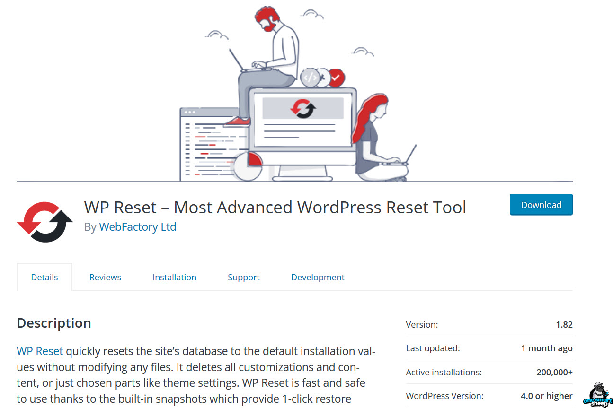This screenshot has width=613, height=408.
Task: Open the Installation tab
Action: (x=174, y=278)
